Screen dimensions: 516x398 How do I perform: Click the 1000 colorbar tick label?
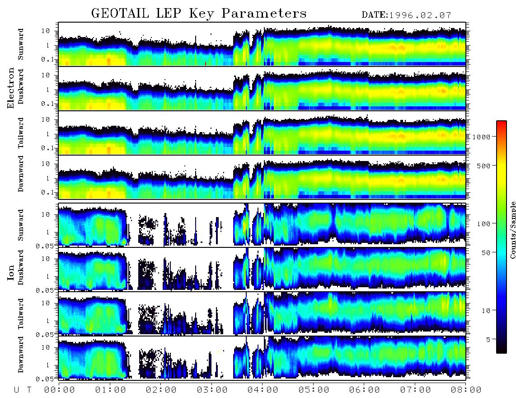(481, 137)
